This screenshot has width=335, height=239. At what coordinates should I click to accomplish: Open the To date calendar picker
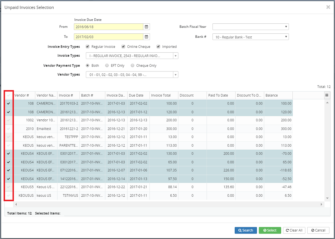coord(146,37)
